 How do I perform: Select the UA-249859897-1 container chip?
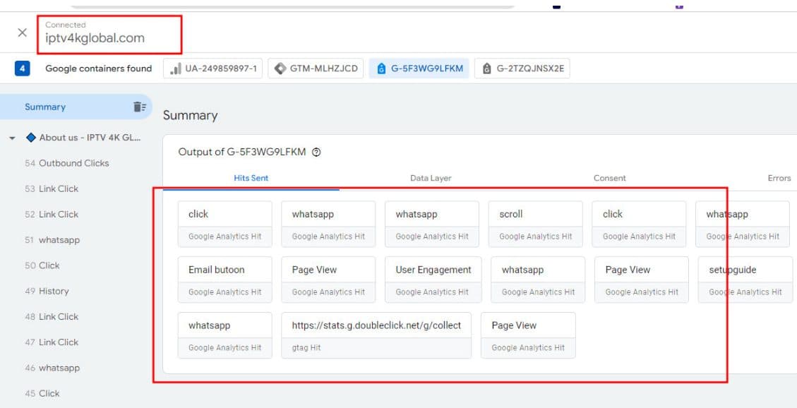click(212, 68)
